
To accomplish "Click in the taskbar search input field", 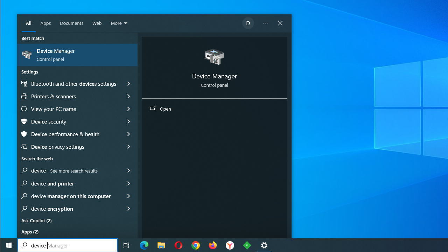I will tap(70, 245).
